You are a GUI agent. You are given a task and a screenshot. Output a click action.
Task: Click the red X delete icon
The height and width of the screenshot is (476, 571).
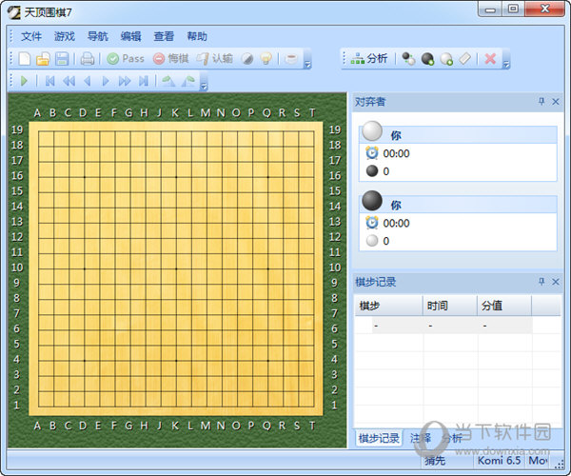click(x=490, y=59)
